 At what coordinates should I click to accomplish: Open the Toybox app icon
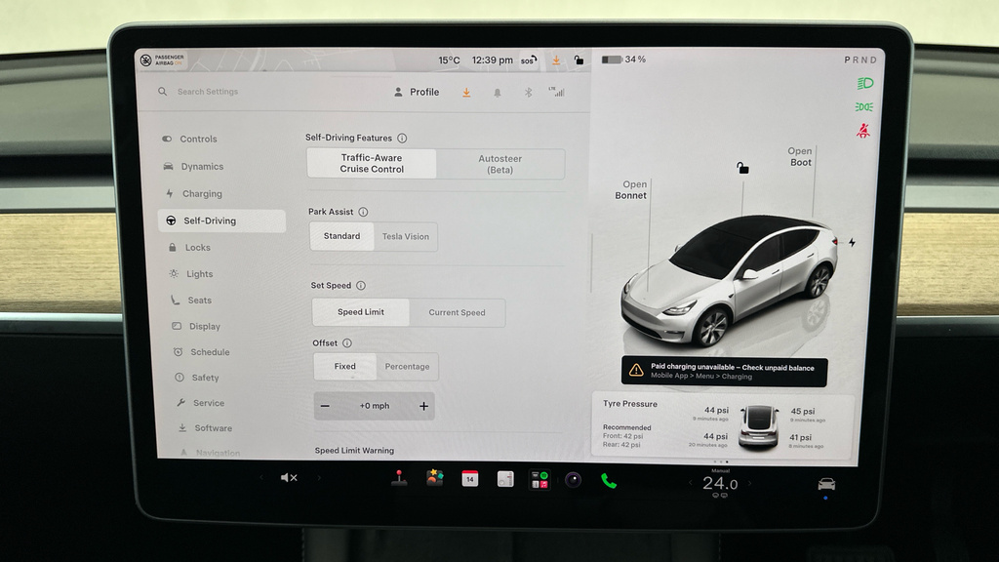[x=434, y=478]
